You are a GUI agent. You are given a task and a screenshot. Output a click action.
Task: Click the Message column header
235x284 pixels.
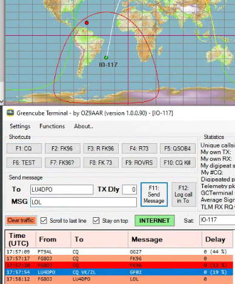pos(165,239)
